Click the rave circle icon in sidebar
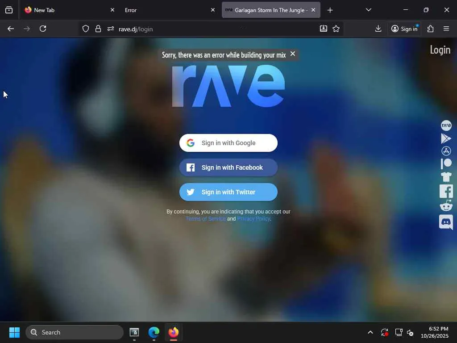Image resolution: width=457 pixels, height=343 pixels. 446,125
